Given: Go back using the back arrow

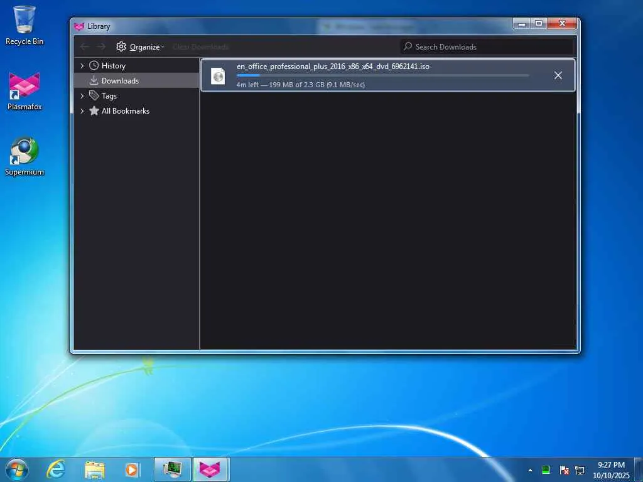Looking at the screenshot, I should [x=85, y=46].
